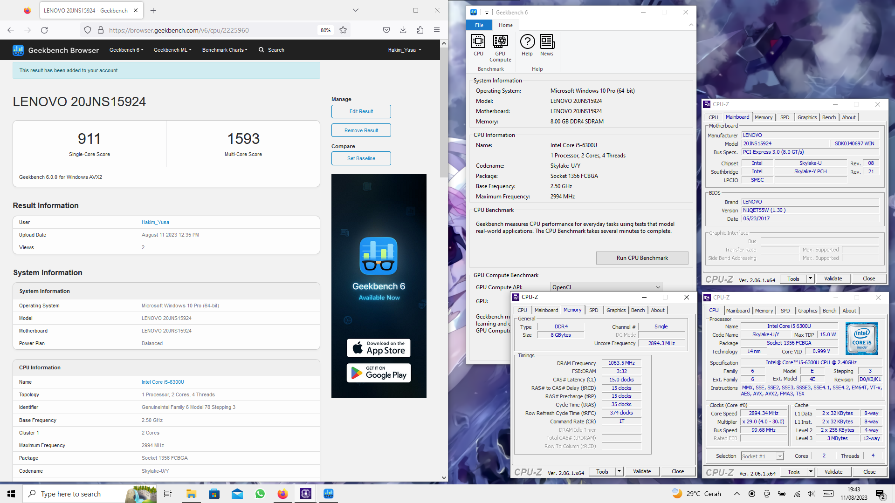The height and width of the screenshot is (503, 895).
Task: Switch to Geekbench 6 from taskbar
Action: tap(329, 494)
